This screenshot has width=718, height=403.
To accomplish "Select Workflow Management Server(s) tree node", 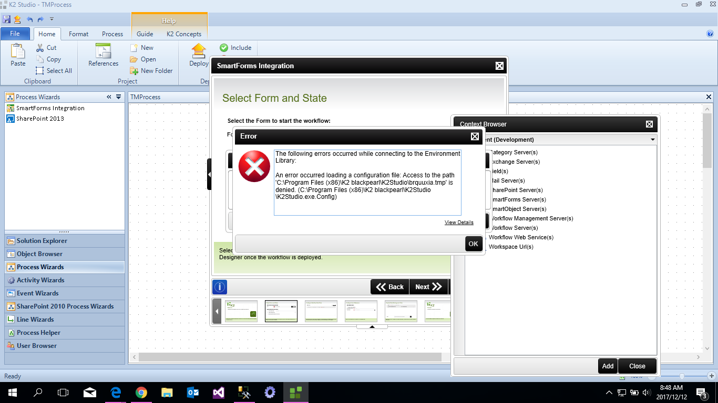I will pyautogui.click(x=531, y=218).
